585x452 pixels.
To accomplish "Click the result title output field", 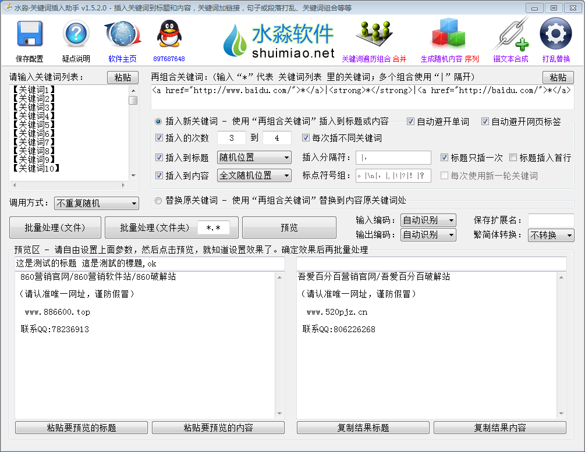I will click(x=432, y=264).
